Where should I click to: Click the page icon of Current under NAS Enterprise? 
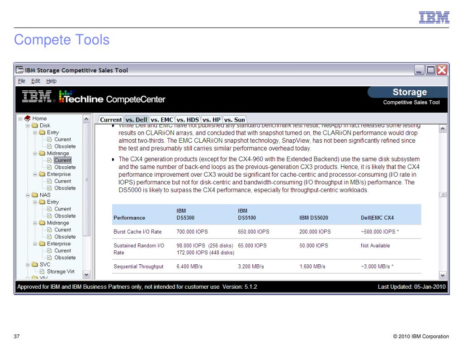pos(49,250)
